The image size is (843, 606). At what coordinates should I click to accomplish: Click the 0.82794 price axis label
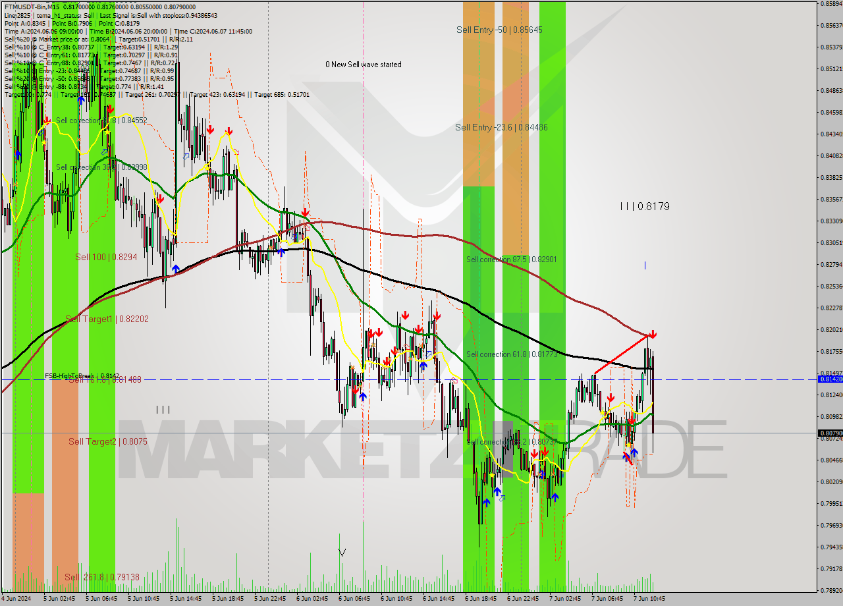pos(831,264)
